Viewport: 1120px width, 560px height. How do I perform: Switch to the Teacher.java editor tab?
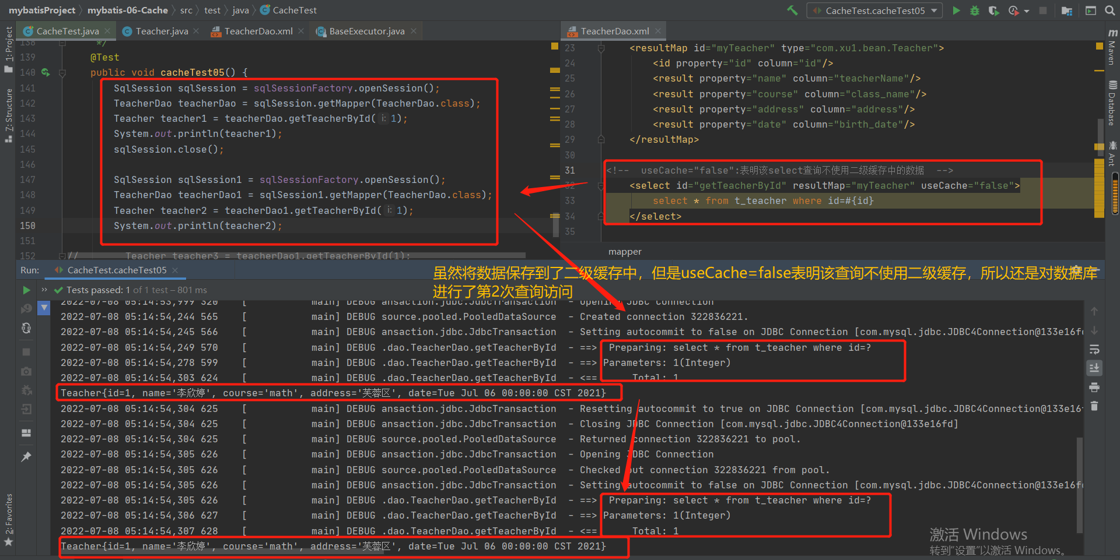click(x=162, y=31)
